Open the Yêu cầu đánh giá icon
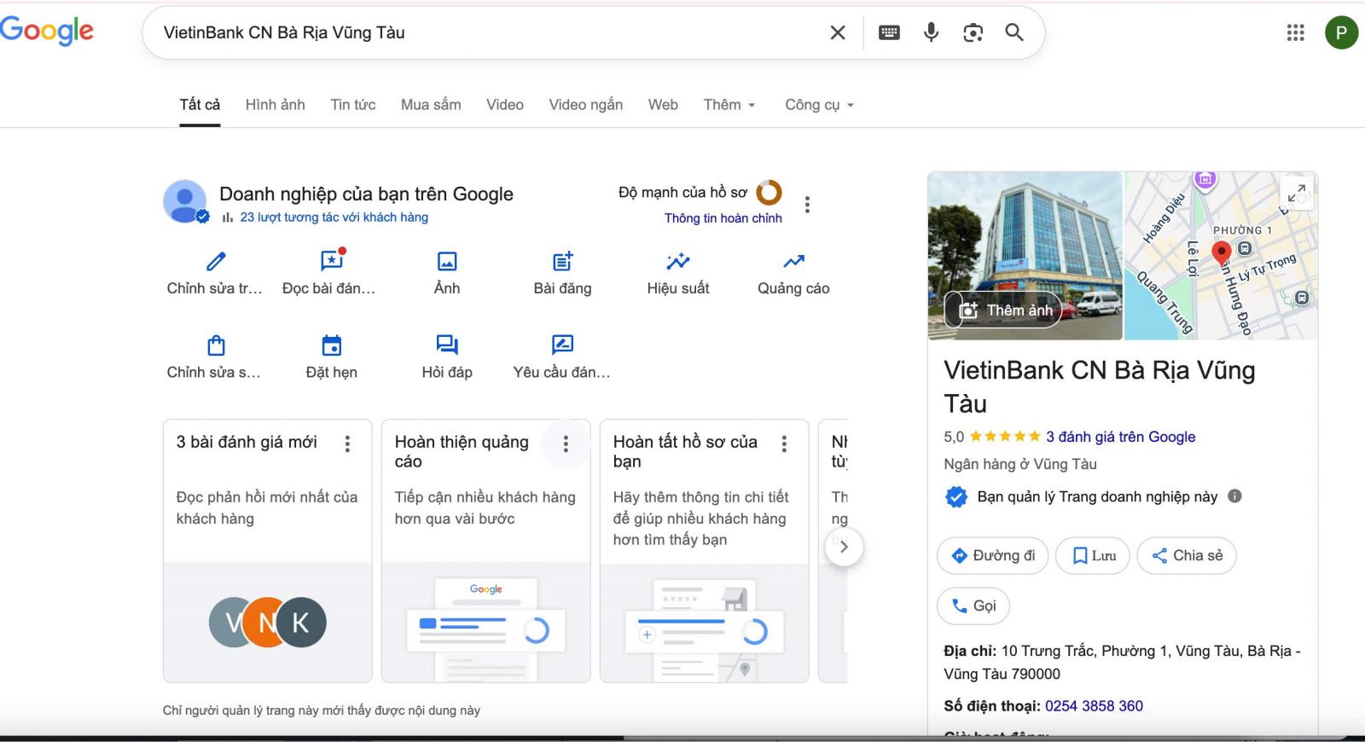1365x742 pixels. [562, 345]
